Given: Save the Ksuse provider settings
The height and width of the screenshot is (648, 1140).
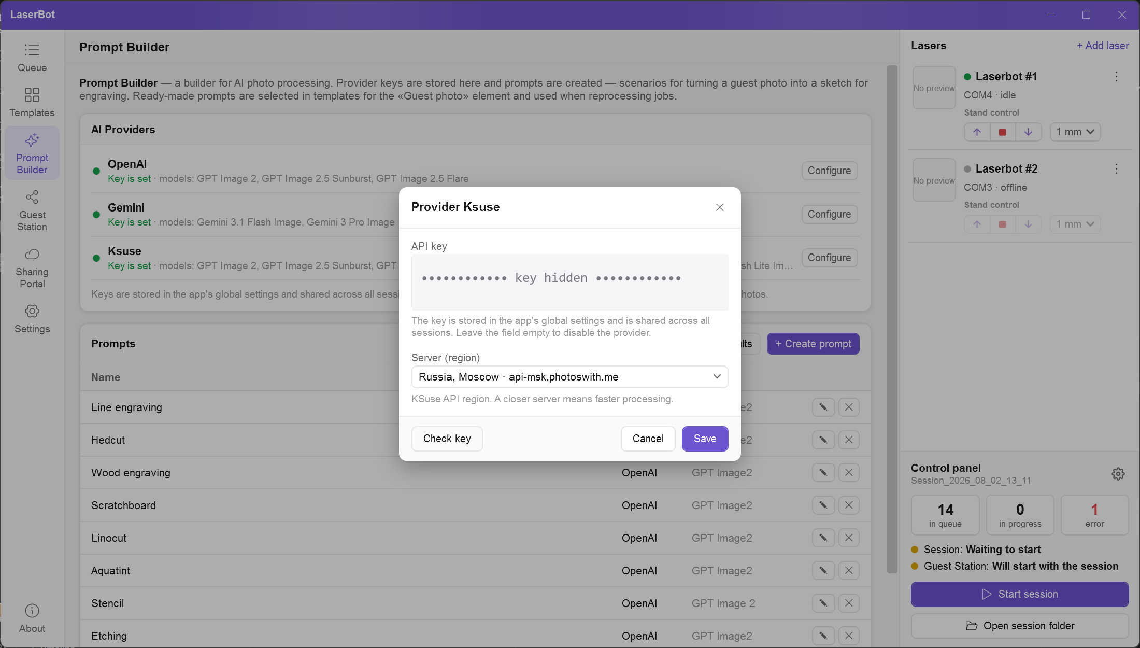Looking at the screenshot, I should 705,439.
